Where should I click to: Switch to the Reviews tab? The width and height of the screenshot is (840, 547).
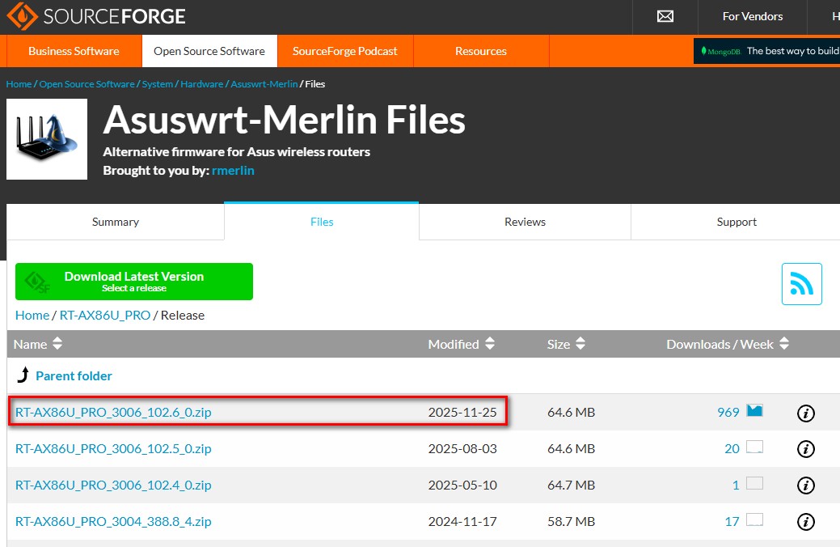tap(525, 222)
